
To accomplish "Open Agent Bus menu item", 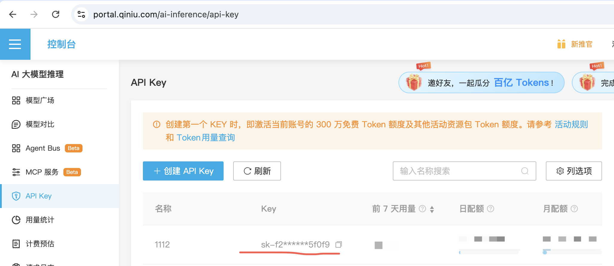I will pyautogui.click(x=43, y=148).
